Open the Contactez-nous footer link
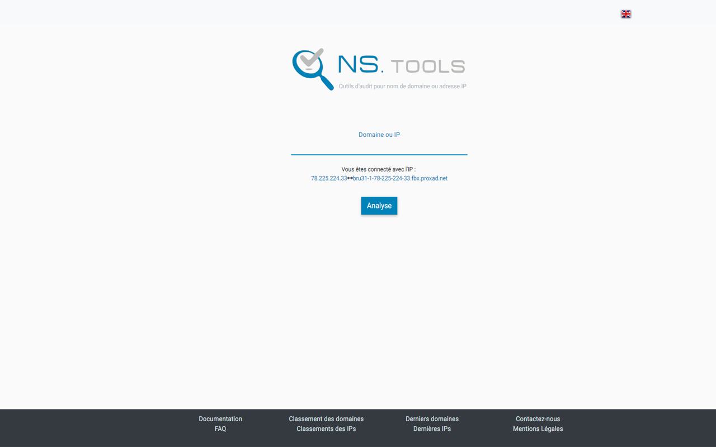Screen dimensions: 716x447 click(x=538, y=419)
